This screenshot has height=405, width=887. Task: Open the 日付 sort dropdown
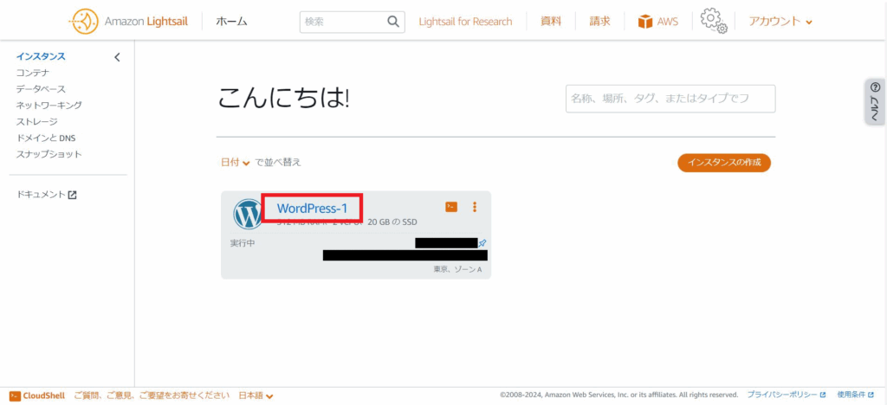click(235, 163)
